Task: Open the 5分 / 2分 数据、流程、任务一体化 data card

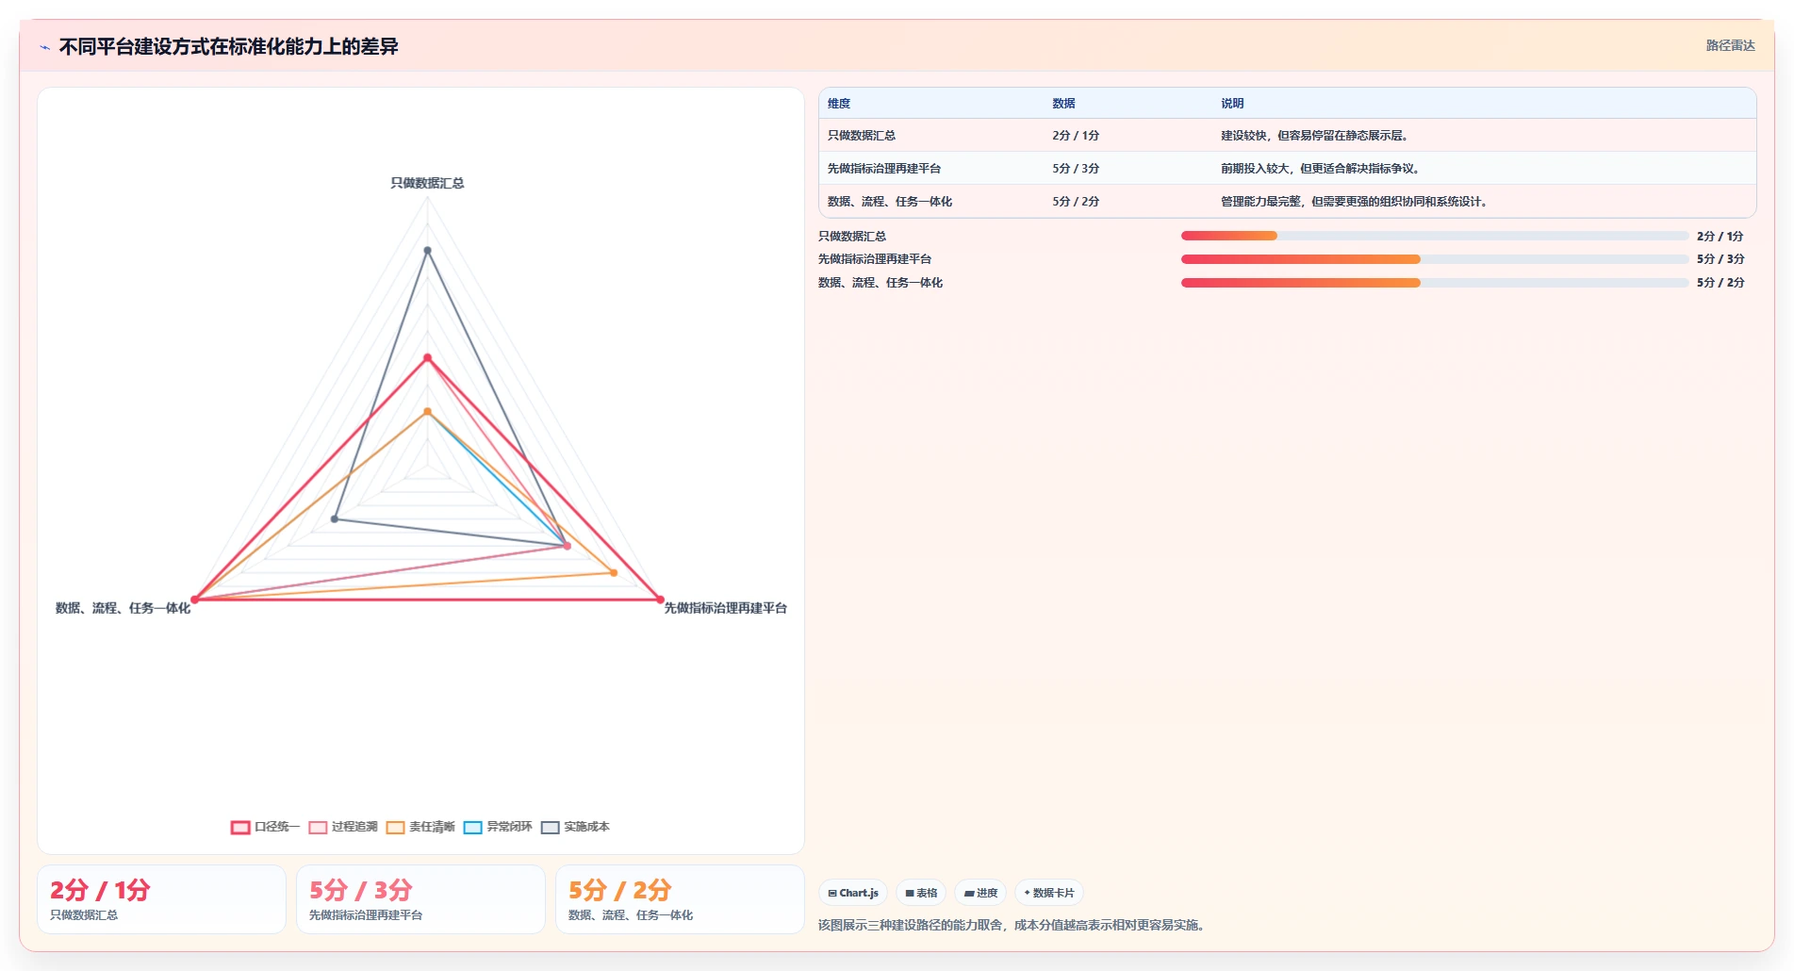Action: (x=680, y=899)
